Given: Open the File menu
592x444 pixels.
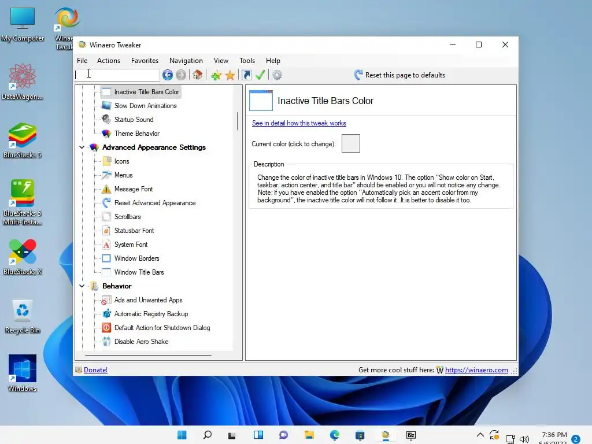Looking at the screenshot, I should tap(82, 60).
